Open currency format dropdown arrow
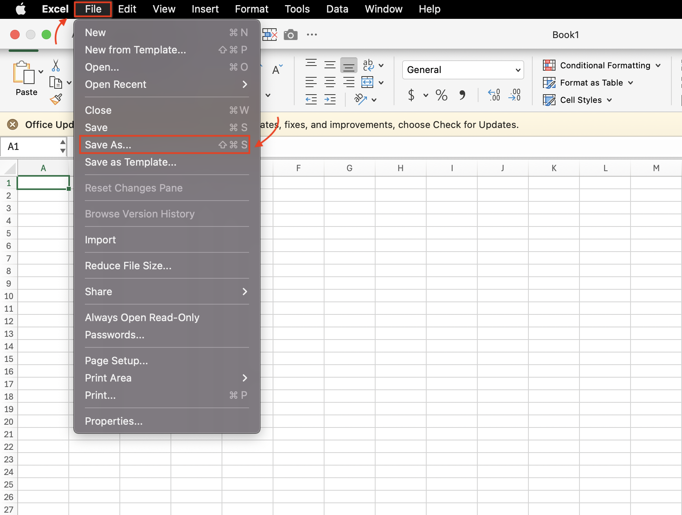The image size is (682, 515). (426, 95)
